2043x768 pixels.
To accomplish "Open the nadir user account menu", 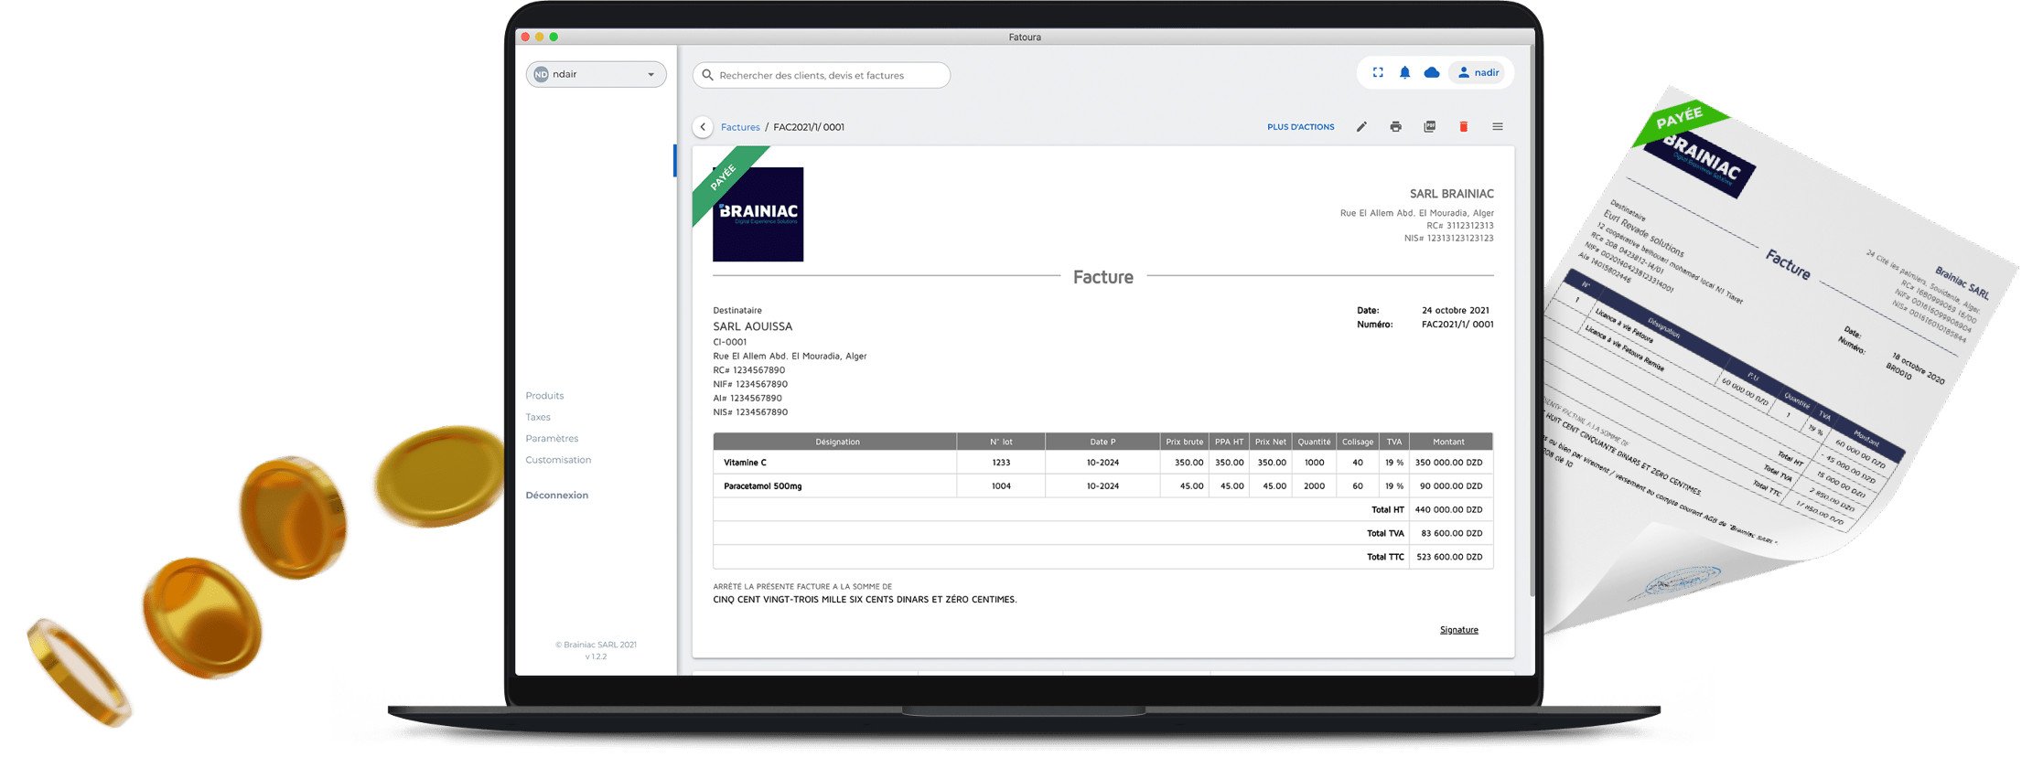I will pos(1478,72).
